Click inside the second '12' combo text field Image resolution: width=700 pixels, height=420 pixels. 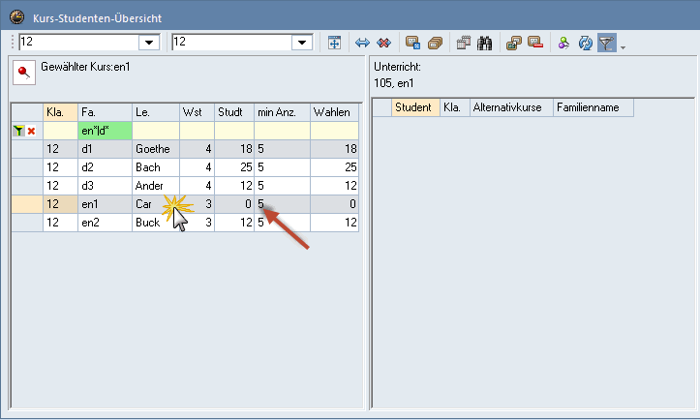tap(232, 43)
